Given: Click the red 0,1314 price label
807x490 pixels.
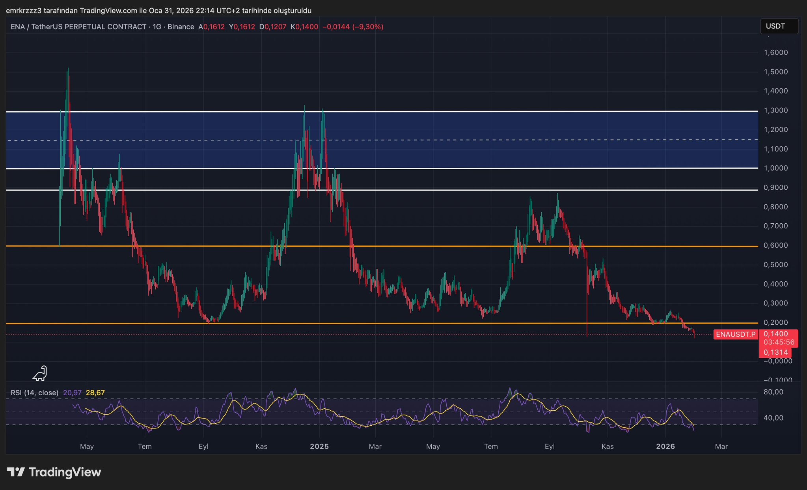Looking at the screenshot, I should 775,352.
